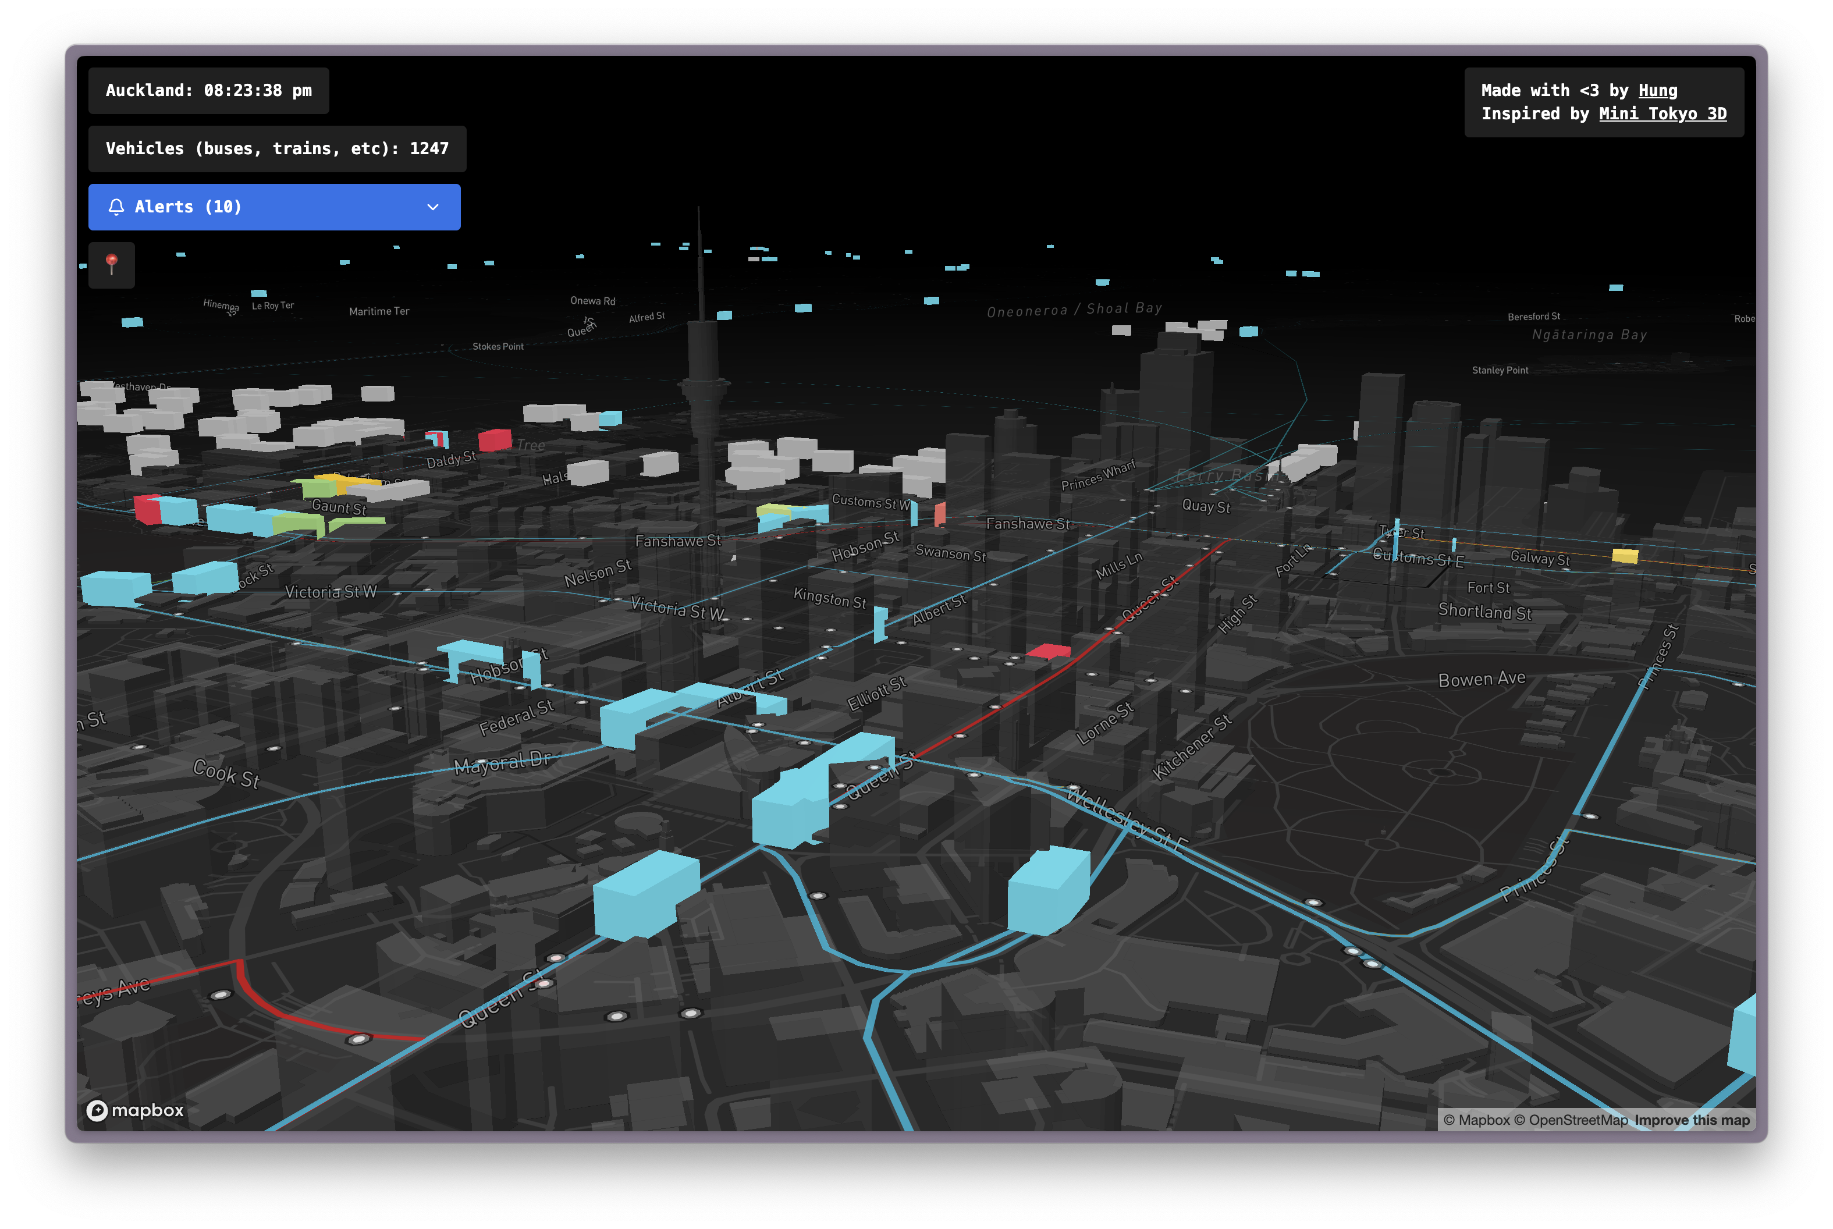Click the red location pin button
1833x1229 pixels.
click(111, 265)
